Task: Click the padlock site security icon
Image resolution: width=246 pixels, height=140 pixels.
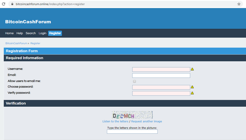Action: [12, 4]
